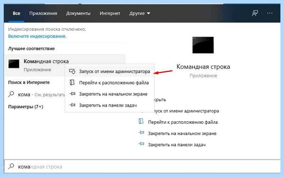Click start-screen pin icon in preview pane
The image size is (284, 177).
click(141, 133)
